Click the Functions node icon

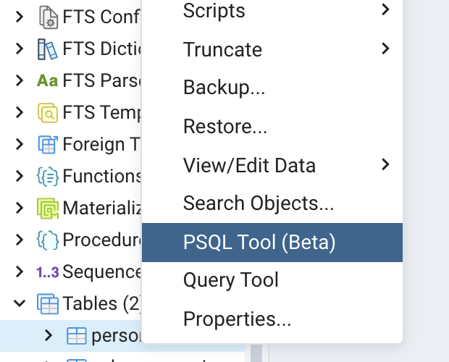48,176
